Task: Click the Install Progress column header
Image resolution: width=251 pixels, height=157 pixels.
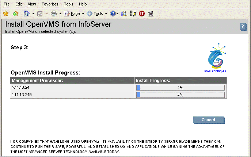Action: [x=180, y=80]
